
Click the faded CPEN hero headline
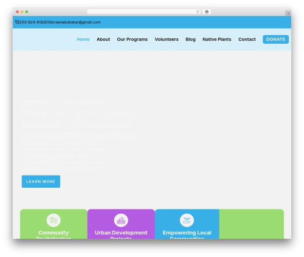81,119
